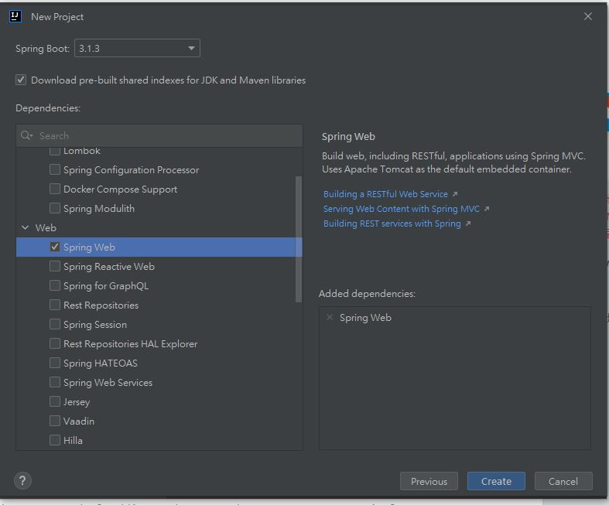Viewport: 609px width, 505px height.
Task: Select the Jersey row text
Action: point(77,402)
